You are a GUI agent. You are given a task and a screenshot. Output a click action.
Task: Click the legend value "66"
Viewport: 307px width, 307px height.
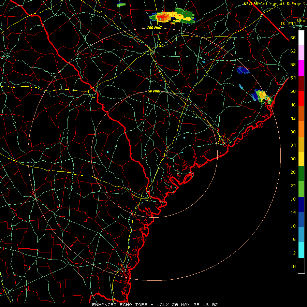point(293,38)
